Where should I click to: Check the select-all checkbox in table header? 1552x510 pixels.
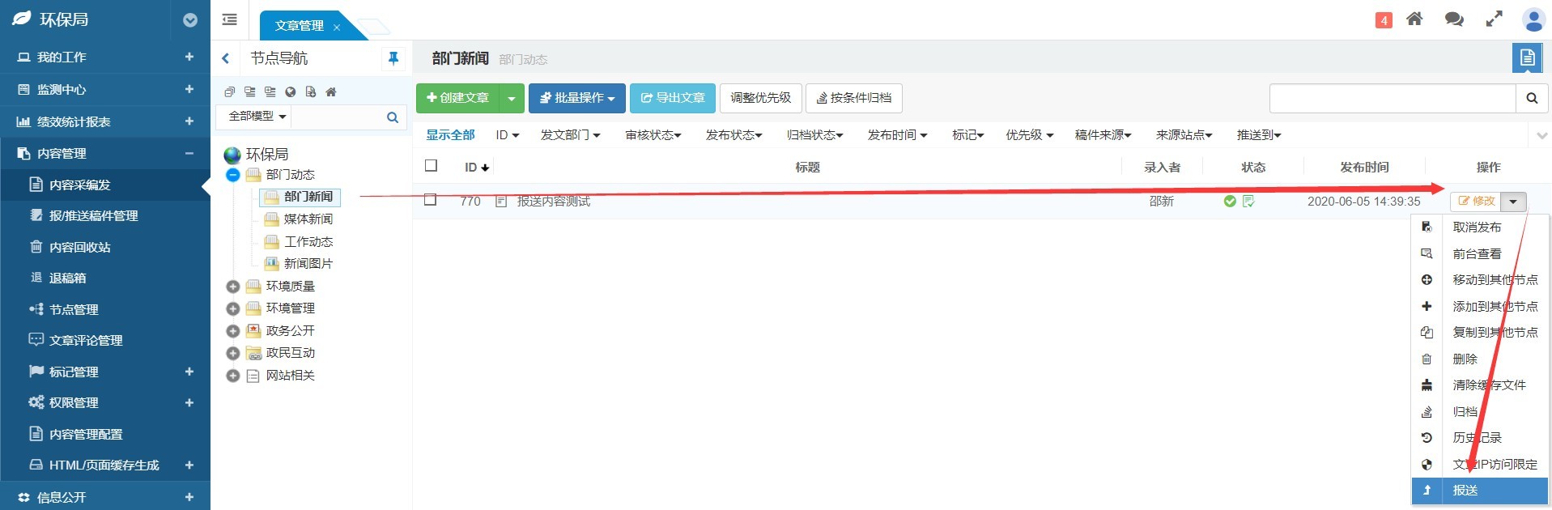pos(432,166)
